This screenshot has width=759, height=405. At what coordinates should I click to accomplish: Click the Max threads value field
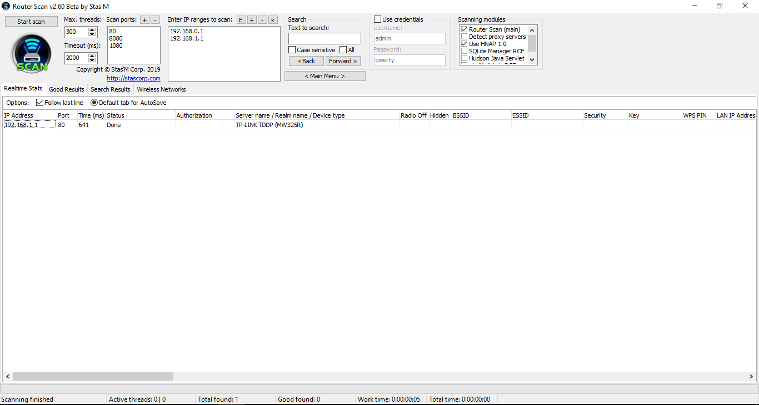76,32
